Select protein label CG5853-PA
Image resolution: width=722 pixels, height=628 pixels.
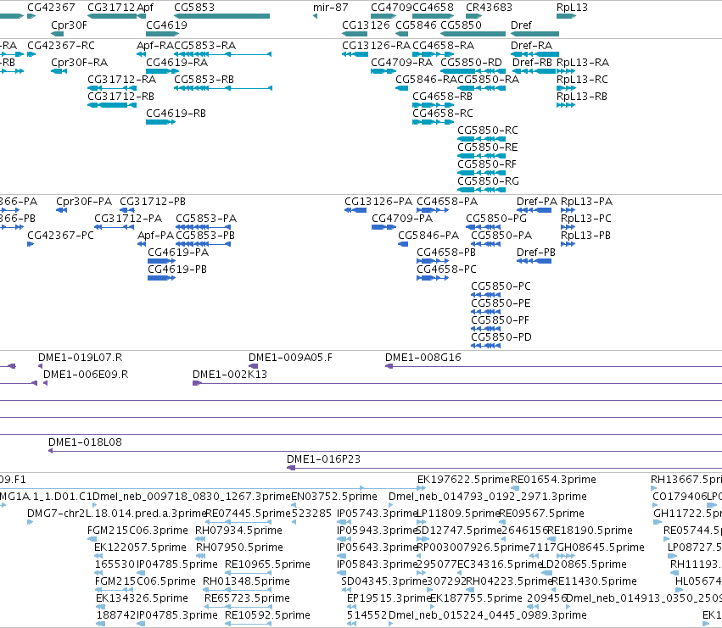[206, 219]
